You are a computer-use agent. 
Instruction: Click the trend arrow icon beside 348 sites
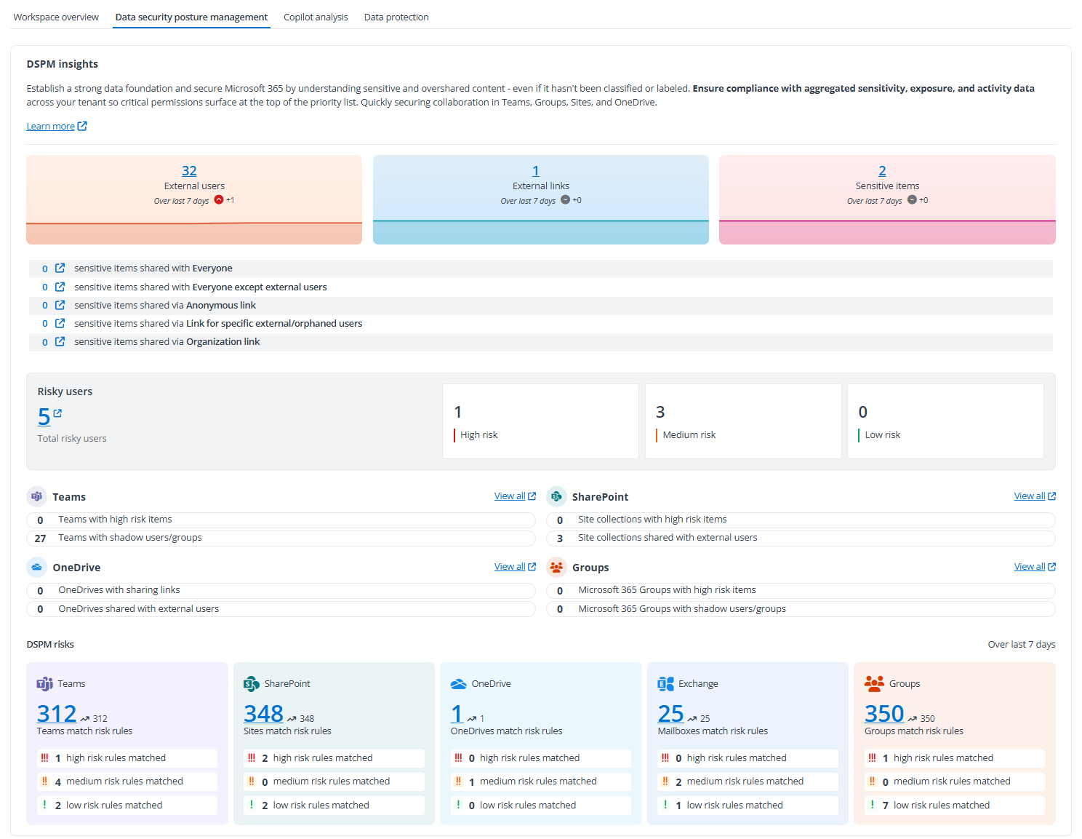tap(293, 718)
